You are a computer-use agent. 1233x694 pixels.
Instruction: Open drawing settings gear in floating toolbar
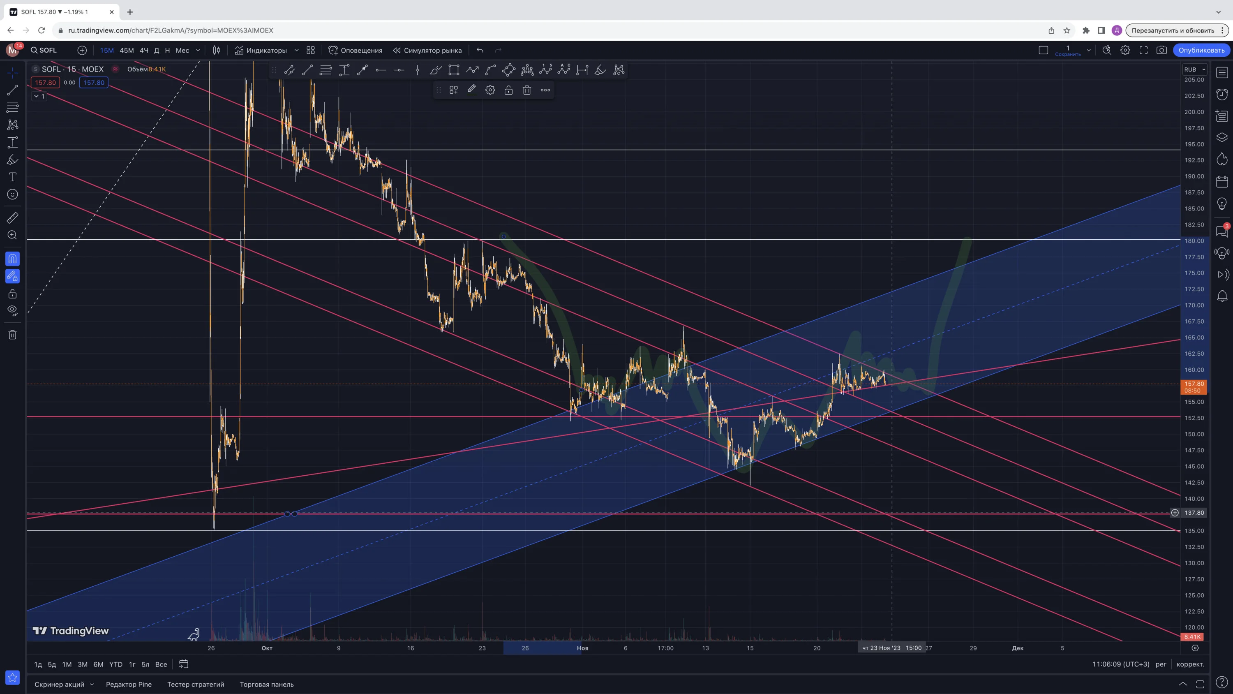490,90
